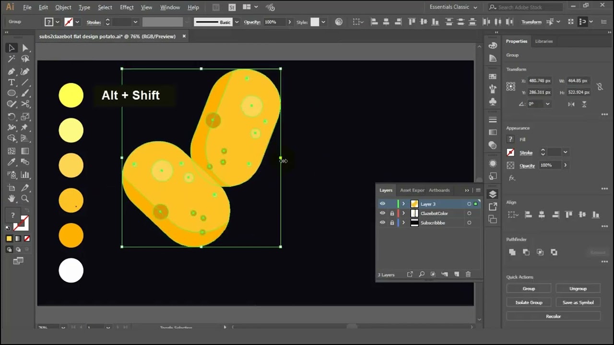Toggle constrain width and height proportions

600,87
